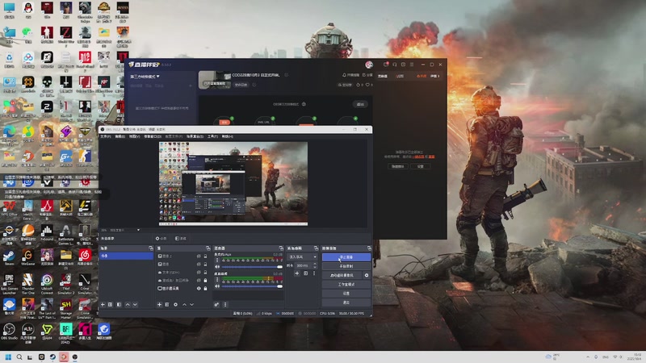Click the Start Recording button
646x363 pixels.
346,266
